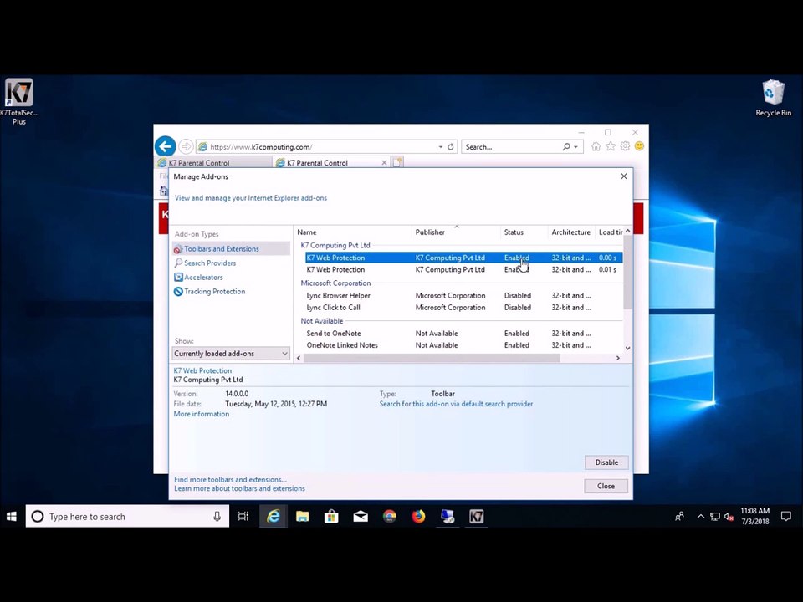Open K7 icon in the taskbar
This screenshot has height=602, width=803.
pos(476,517)
